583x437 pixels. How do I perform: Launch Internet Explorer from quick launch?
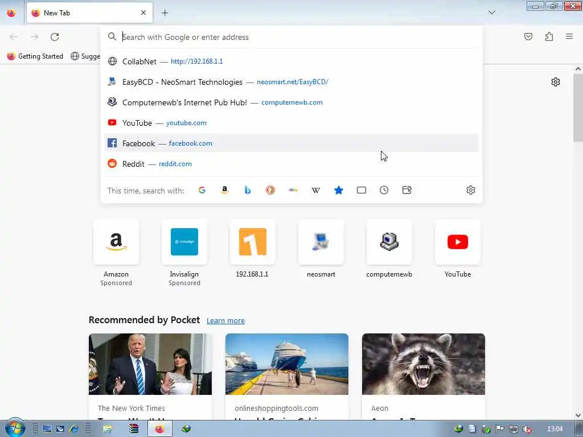(x=73, y=429)
